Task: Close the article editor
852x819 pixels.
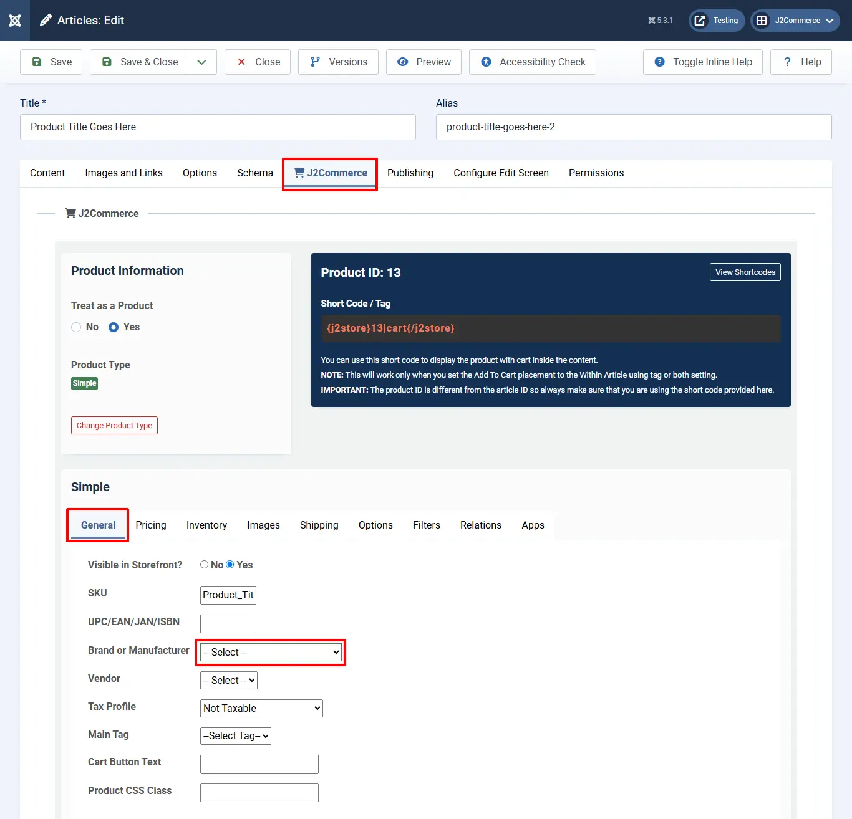Action: point(258,62)
